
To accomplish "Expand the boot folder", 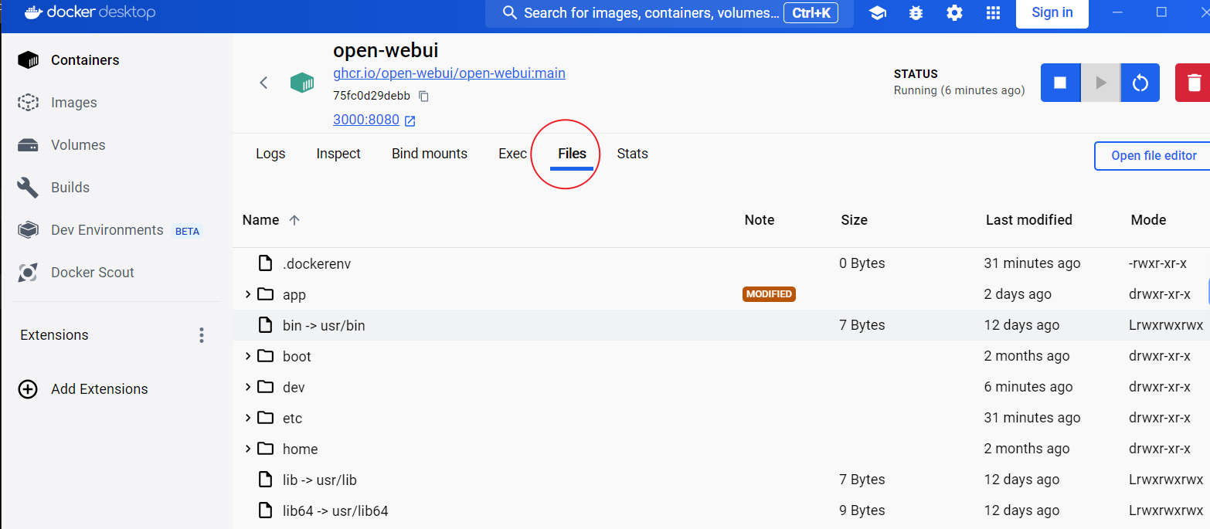I will pyautogui.click(x=247, y=356).
